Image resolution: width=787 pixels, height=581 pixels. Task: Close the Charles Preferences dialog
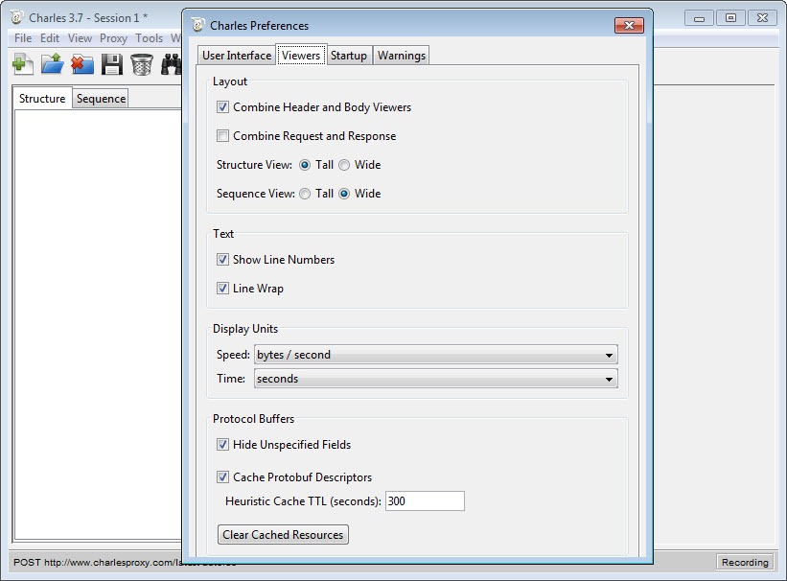tap(629, 25)
